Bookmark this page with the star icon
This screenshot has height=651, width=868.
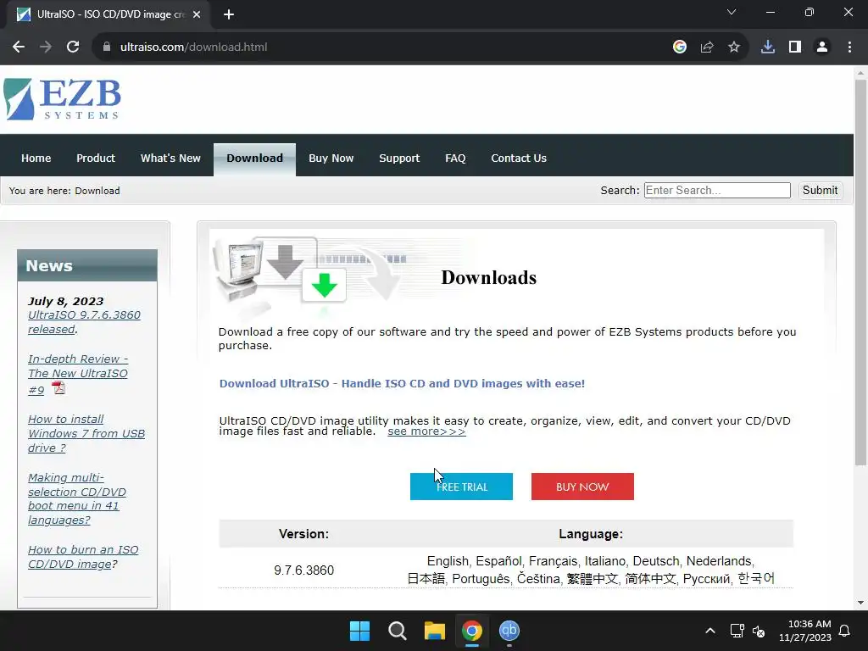pos(734,47)
